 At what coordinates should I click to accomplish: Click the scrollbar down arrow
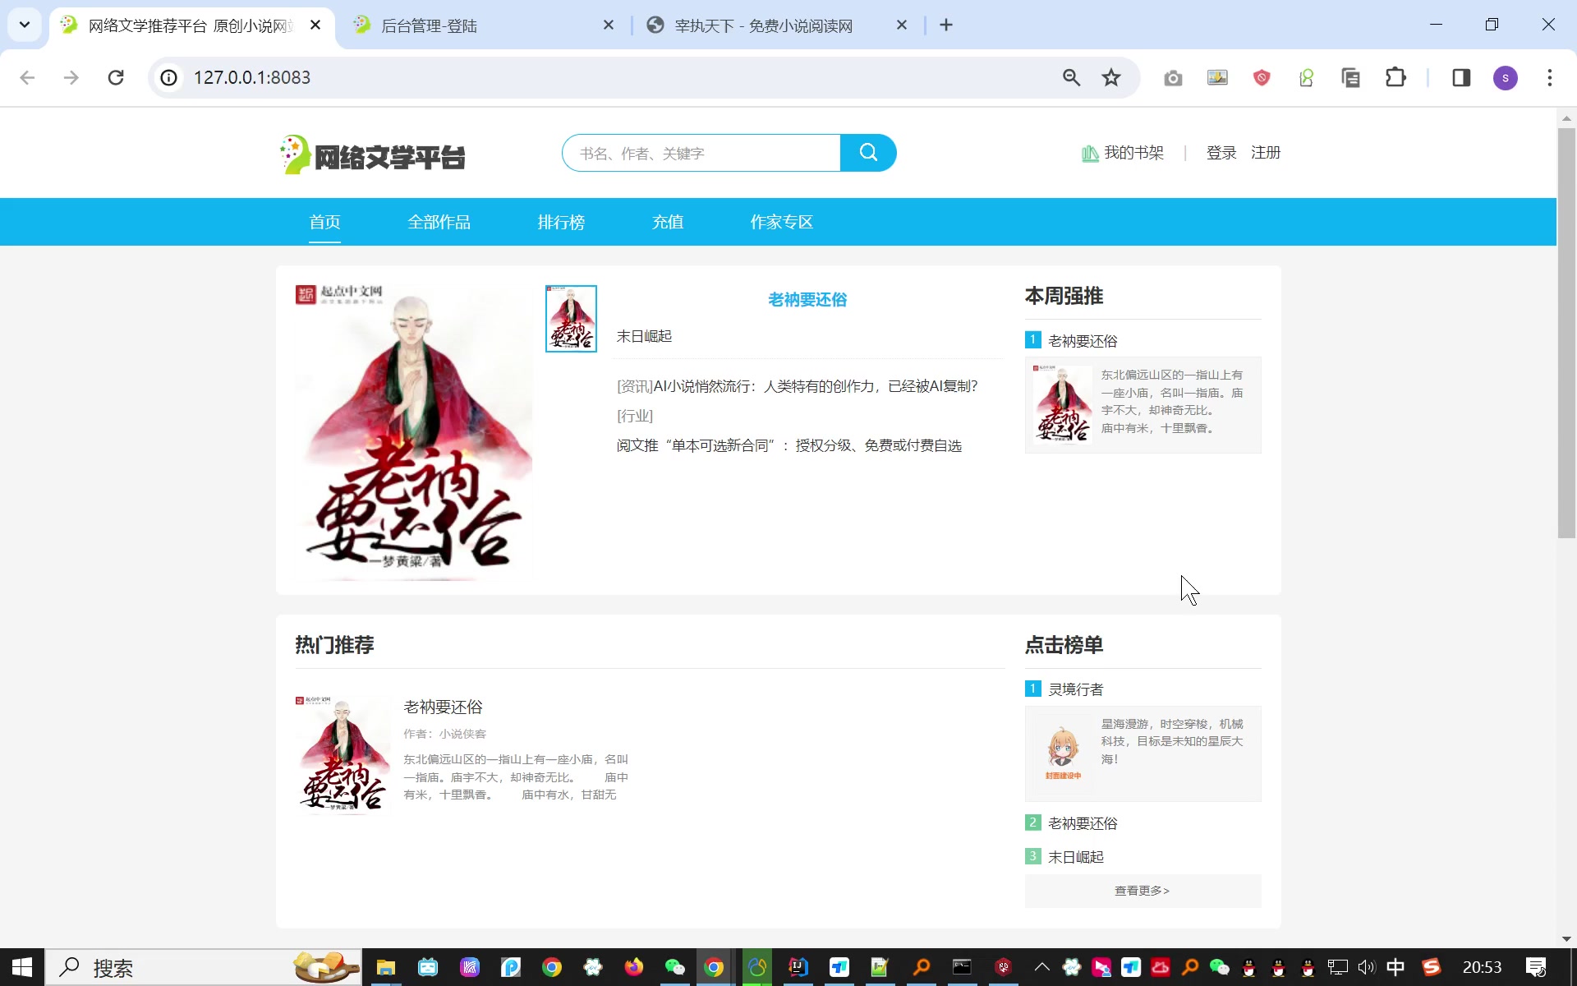coord(1566,938)
